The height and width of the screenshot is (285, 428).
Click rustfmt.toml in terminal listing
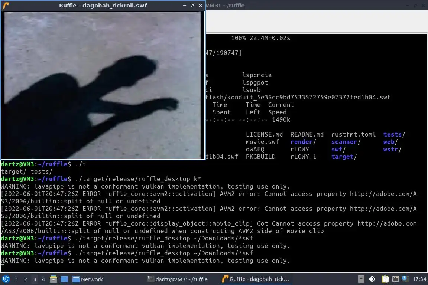(x=353, y=134)
